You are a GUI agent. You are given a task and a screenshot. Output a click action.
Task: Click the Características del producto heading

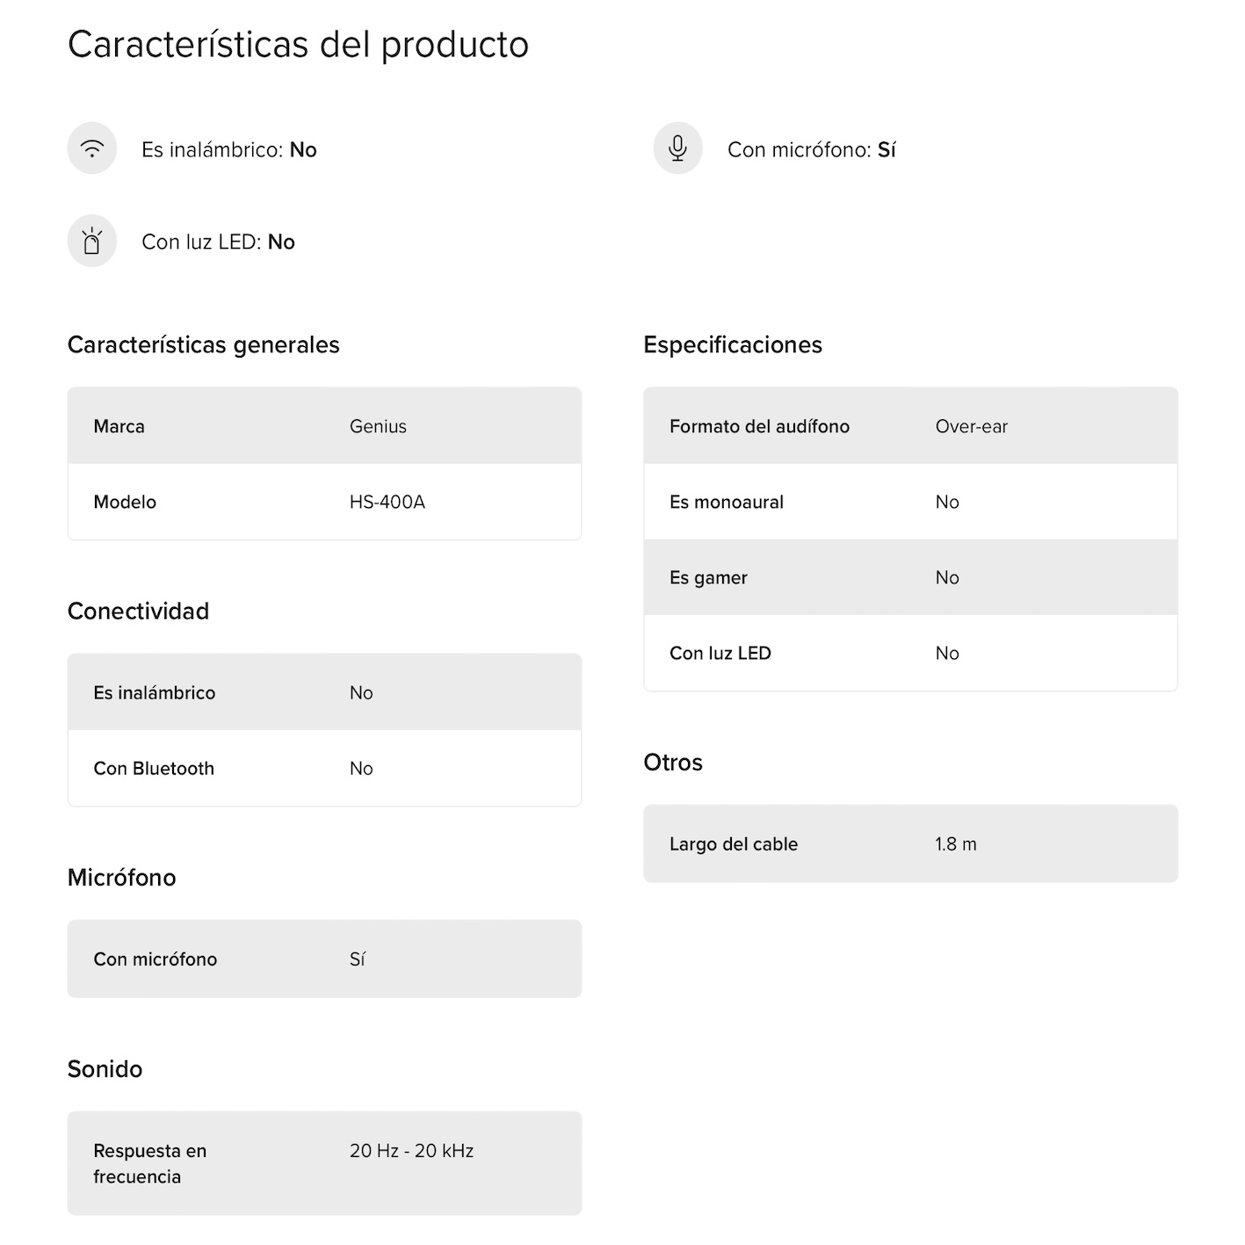tap(298, 45)
